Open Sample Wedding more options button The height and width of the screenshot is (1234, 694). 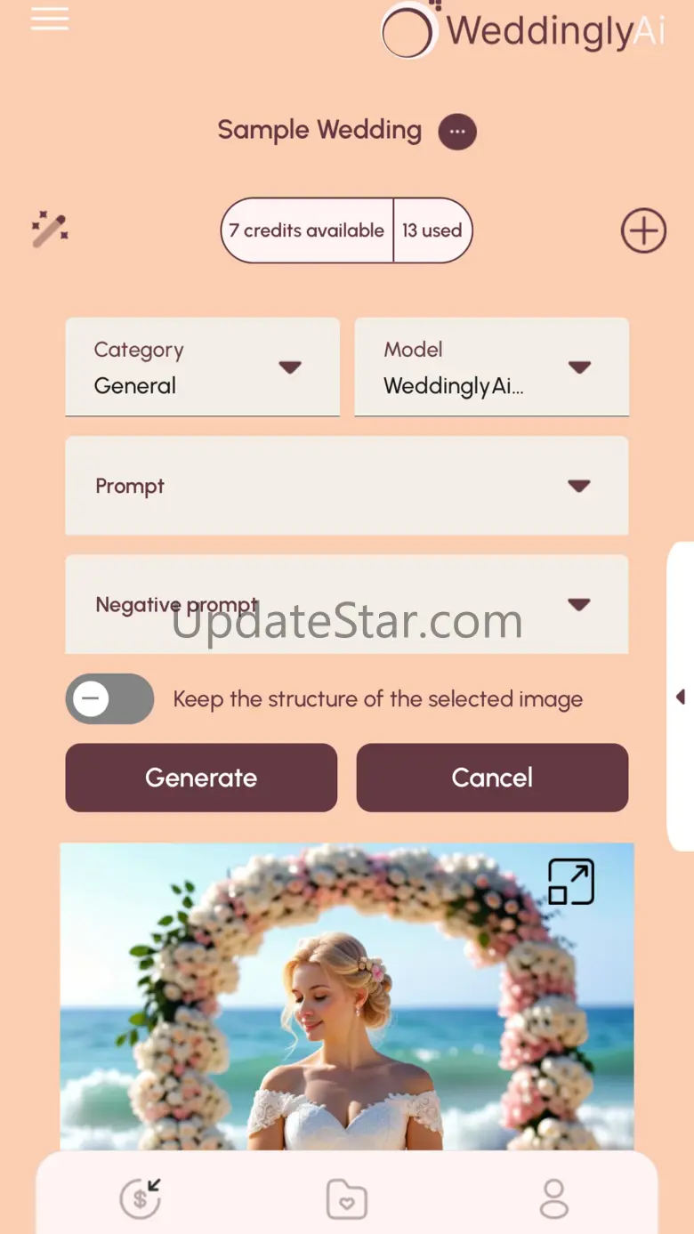tap(457, 132)
